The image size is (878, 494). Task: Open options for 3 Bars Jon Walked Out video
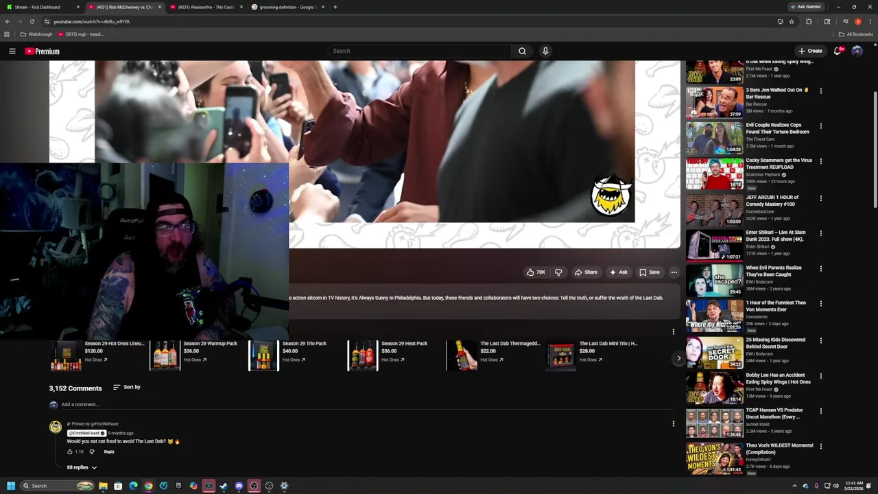tap(820, 91)
